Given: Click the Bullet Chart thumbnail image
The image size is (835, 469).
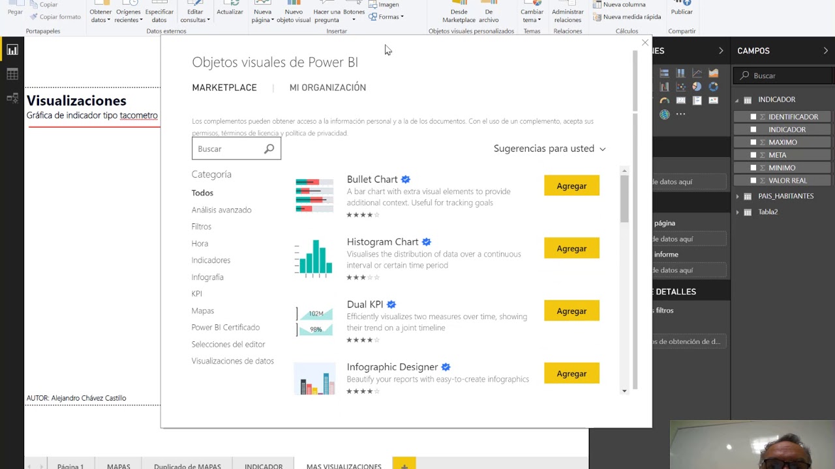Looking at the screenshot, I should (x=314, y=195).
